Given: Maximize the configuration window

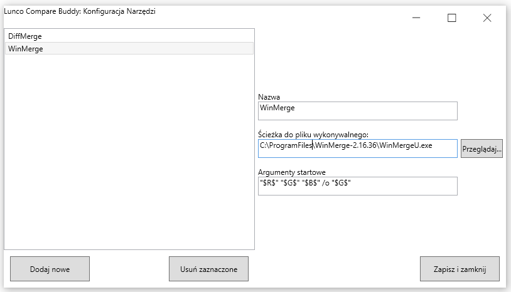Looking at the screenshot, I should 452,18.
